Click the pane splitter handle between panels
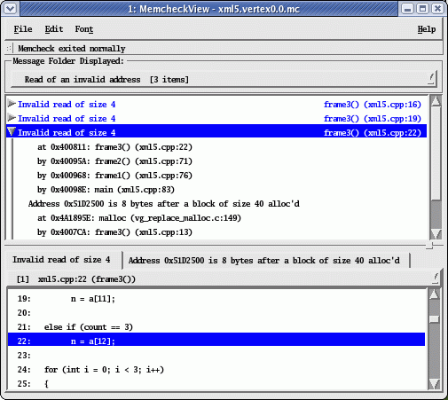The height and width of the screenshot is (400, 448). click(429, 245)
